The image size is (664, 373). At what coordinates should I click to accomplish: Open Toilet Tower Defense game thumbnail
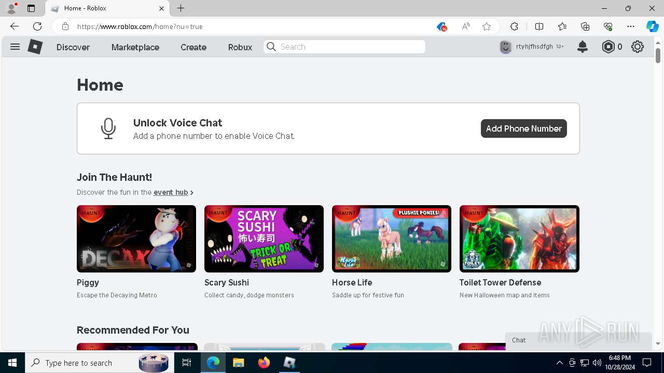[519, 239]
